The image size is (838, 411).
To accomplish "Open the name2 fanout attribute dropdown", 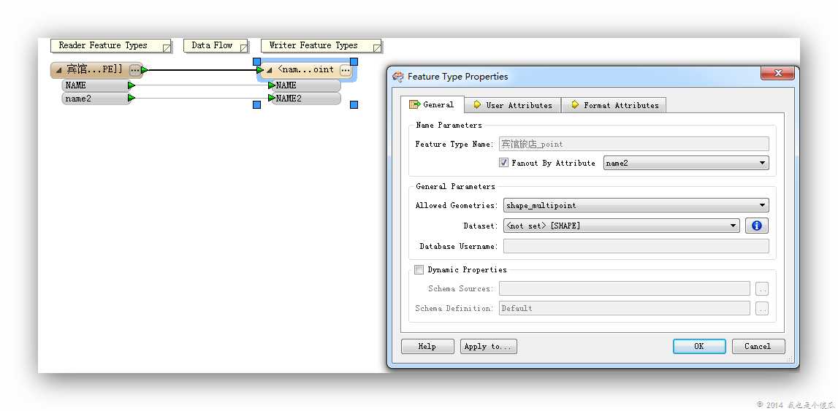I will pos(686,163).
